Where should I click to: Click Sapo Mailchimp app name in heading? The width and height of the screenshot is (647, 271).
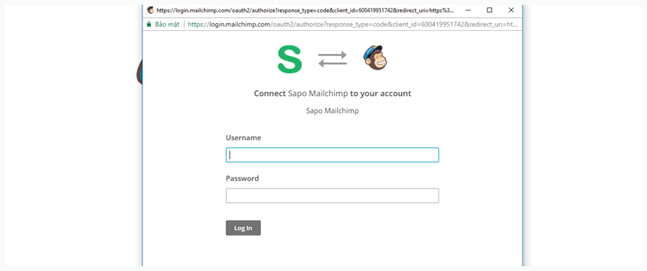pos(318,93)
